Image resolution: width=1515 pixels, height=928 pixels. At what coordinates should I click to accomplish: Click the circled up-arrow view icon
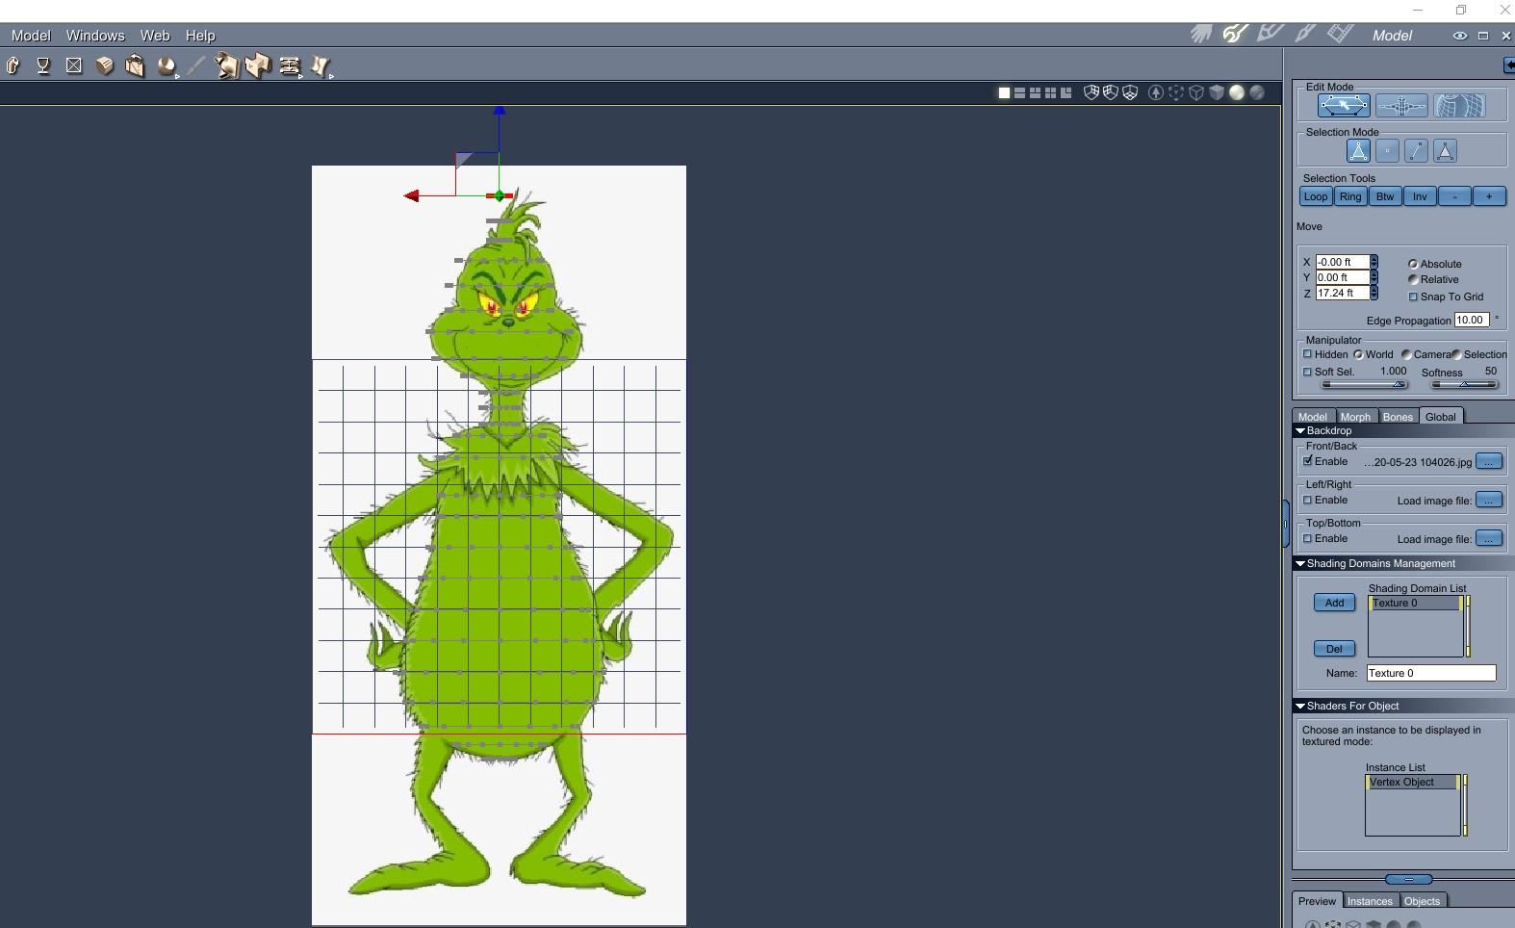[x=1156, y=92]
